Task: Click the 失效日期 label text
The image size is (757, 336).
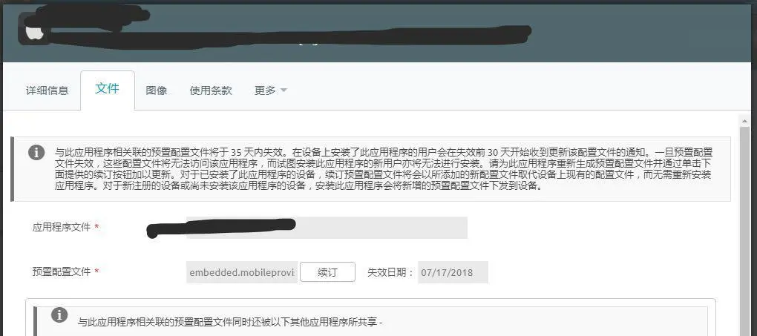Action: click(x=391, y=272)
